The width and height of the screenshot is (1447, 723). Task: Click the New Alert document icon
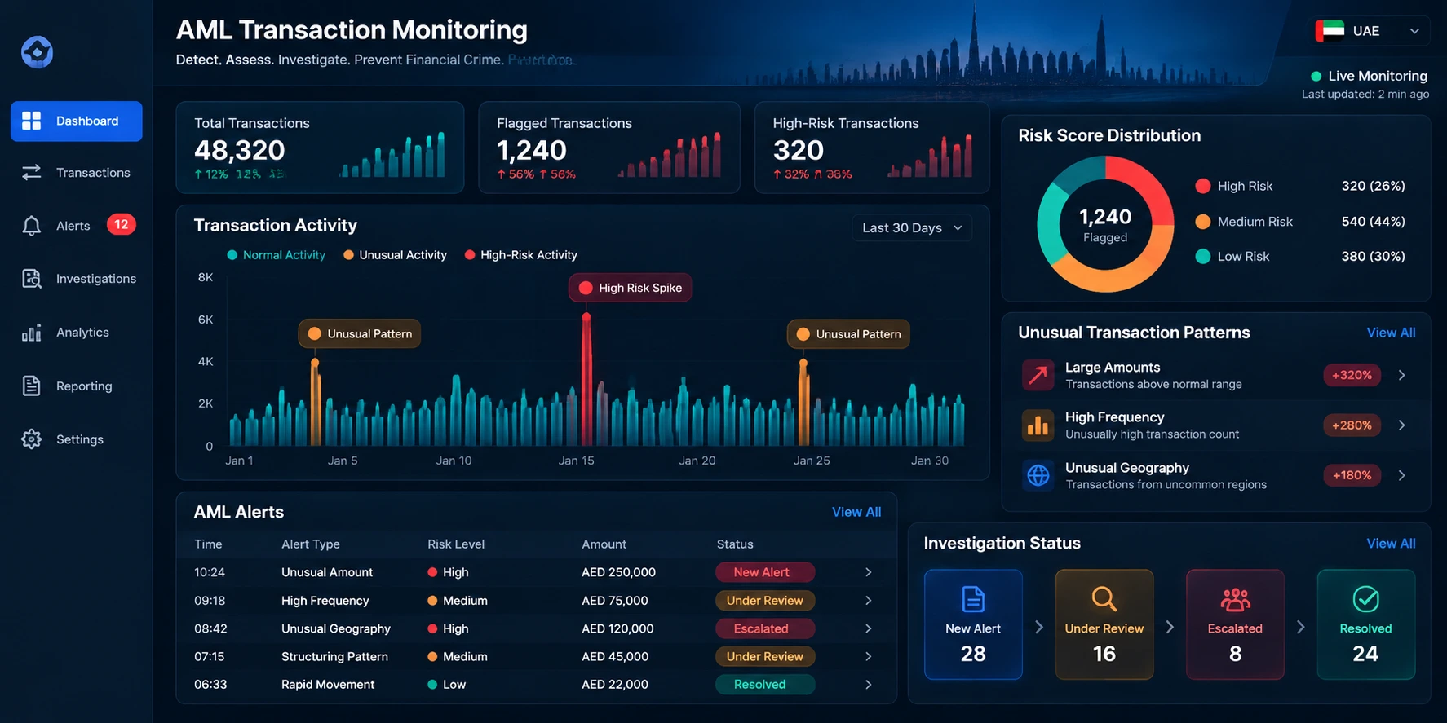click(973, 599)
